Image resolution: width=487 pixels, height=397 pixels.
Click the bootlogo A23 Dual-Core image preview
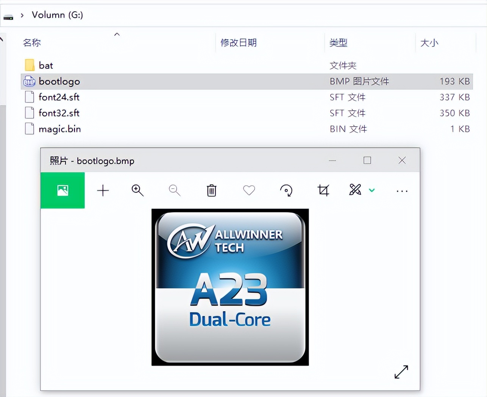point(230,287)
